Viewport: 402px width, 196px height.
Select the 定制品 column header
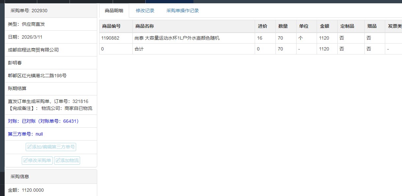pyautogui.click(x=347, y=26)
